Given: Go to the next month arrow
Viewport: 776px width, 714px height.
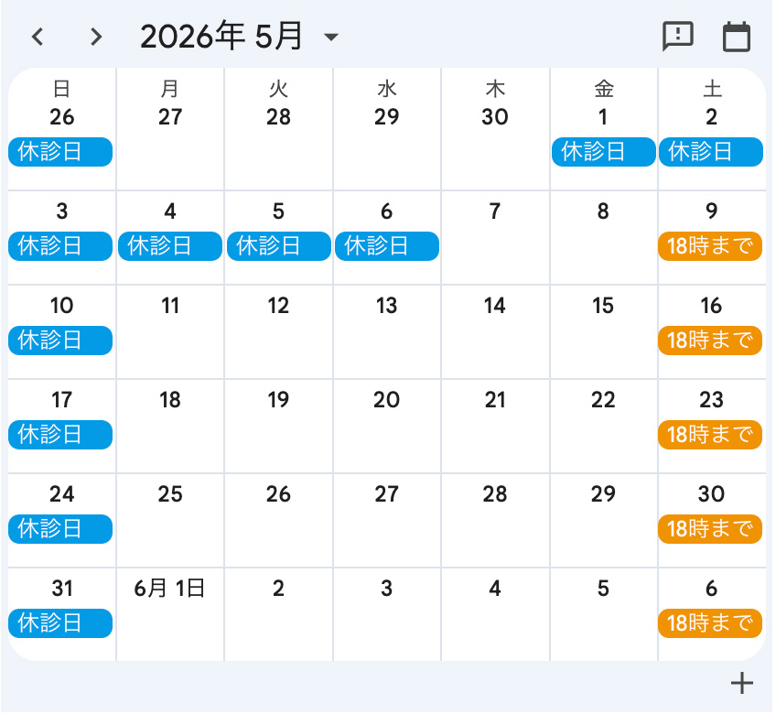Looking at the screenshot, I should coord(96,38).
